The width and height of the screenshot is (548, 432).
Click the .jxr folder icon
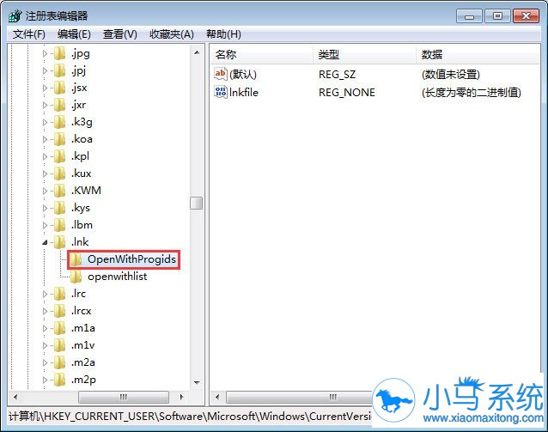[x=60, y=105]
